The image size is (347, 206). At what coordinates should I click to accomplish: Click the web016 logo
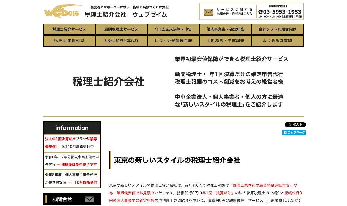pyautogui.click(x=63, y=11)
